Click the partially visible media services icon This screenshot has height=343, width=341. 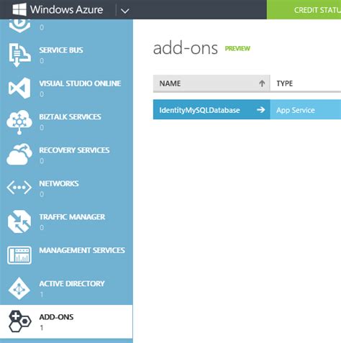pyautogui.click(x=19, y=26)
